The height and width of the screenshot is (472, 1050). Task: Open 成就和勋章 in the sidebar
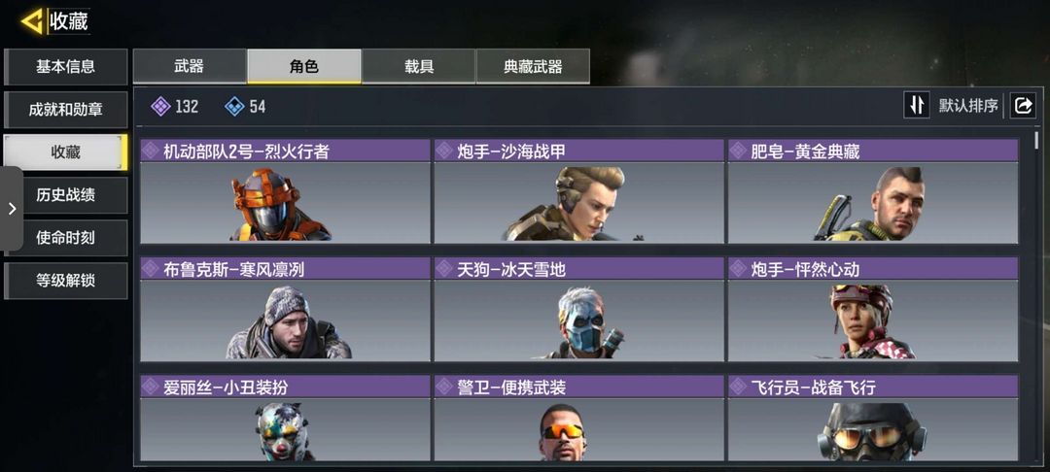[x=66, y=110]
